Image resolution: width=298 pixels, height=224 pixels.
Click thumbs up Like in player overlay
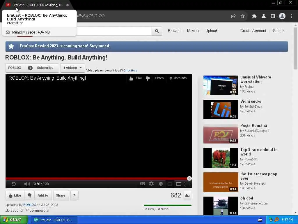pyautogui.click(x=136, y=78)
